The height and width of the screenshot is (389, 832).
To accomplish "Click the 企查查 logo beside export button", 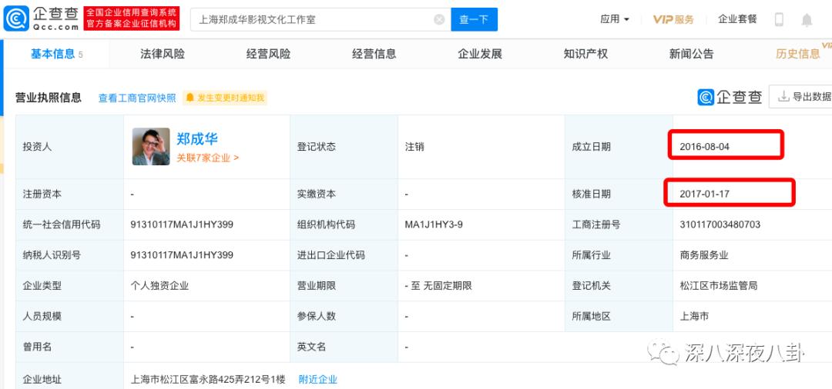I will coord(730,97).
